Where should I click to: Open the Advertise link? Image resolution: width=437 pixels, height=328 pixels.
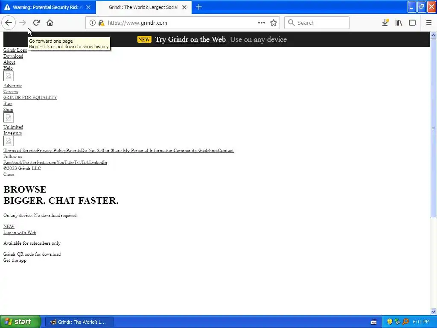coord(12,85)
